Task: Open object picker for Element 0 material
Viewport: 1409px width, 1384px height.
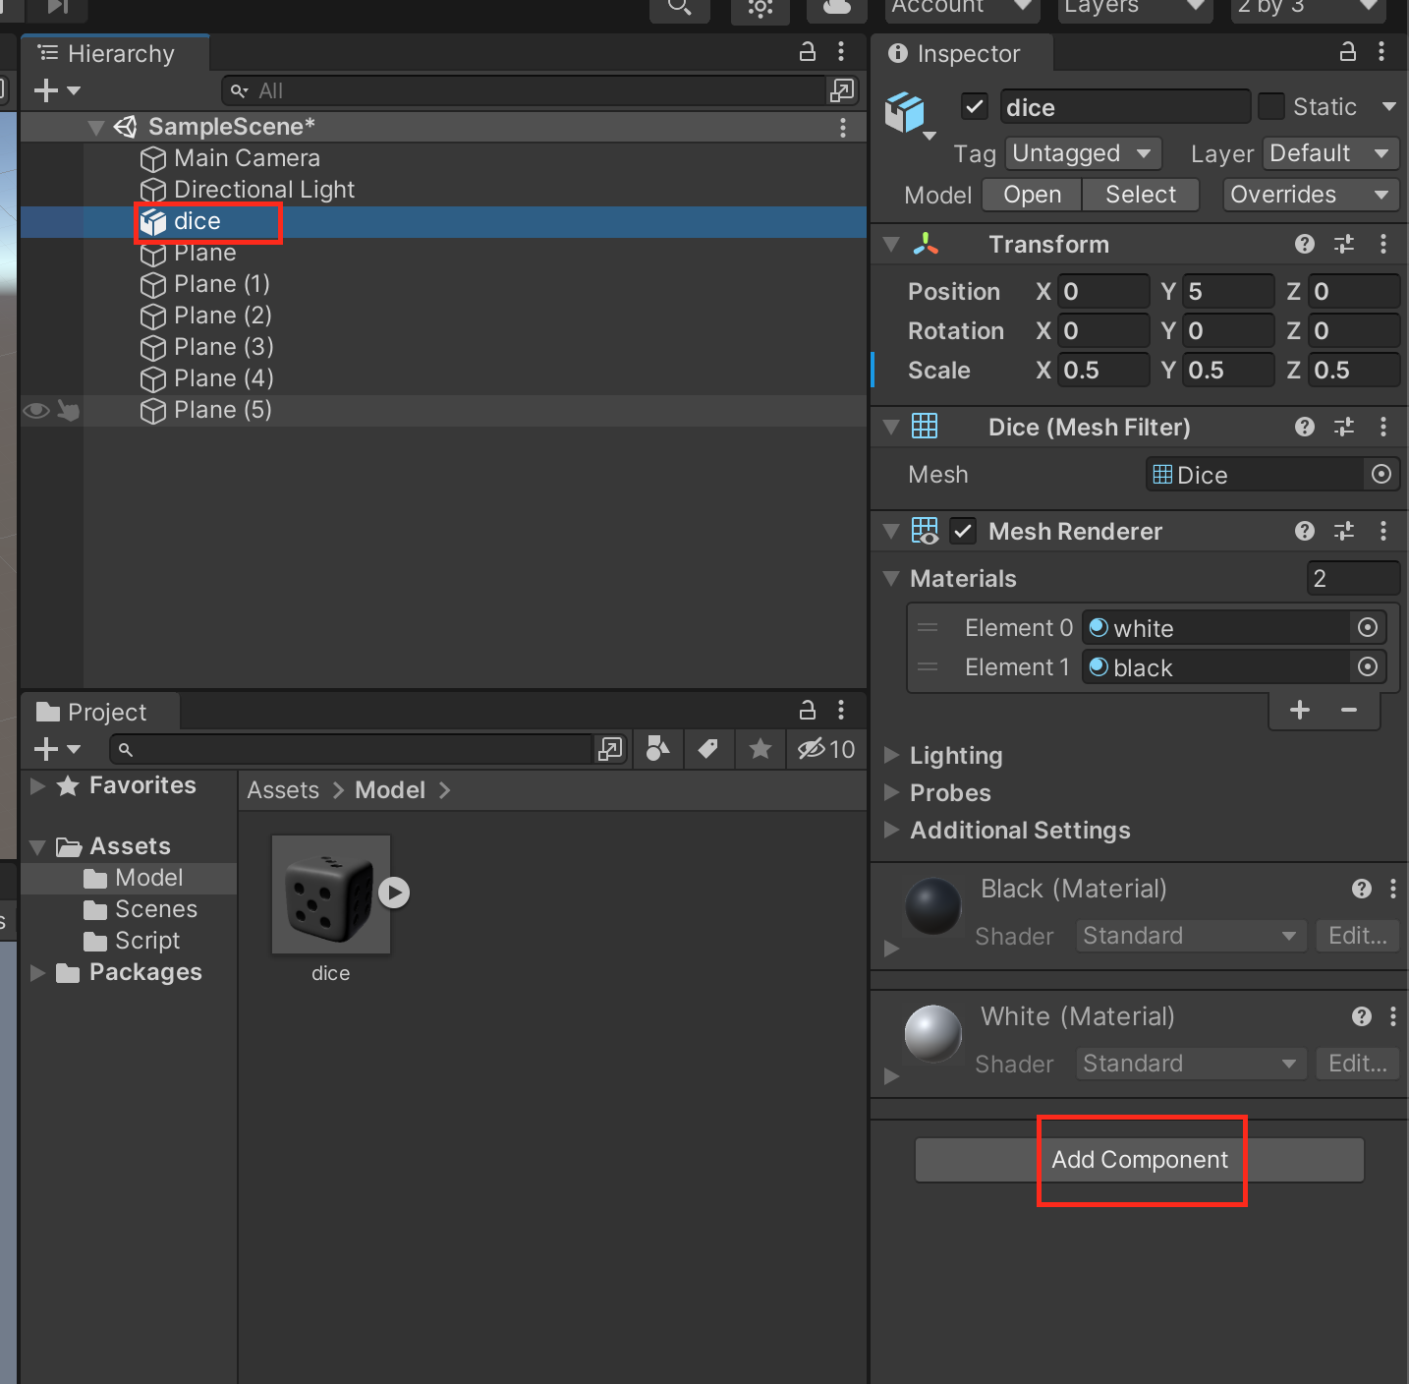Action: (x=1367, y=628)
